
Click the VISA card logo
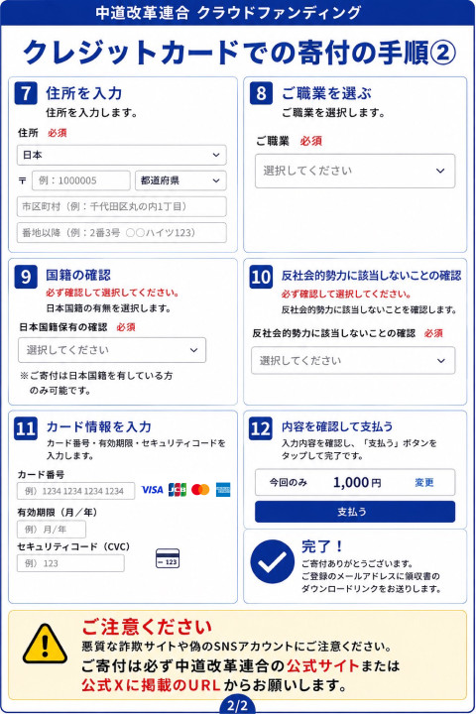click(x=152, y=490)
